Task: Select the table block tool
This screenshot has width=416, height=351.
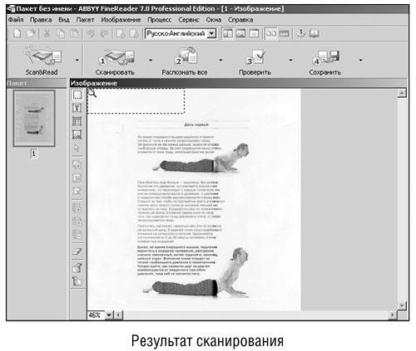Action: pos(77,121)
